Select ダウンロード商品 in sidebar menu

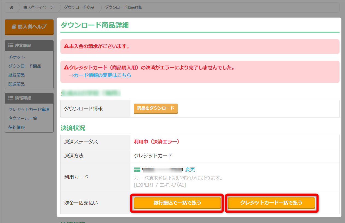coord(25,66)
